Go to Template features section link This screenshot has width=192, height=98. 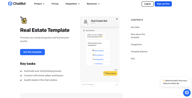tap(139, 52)
